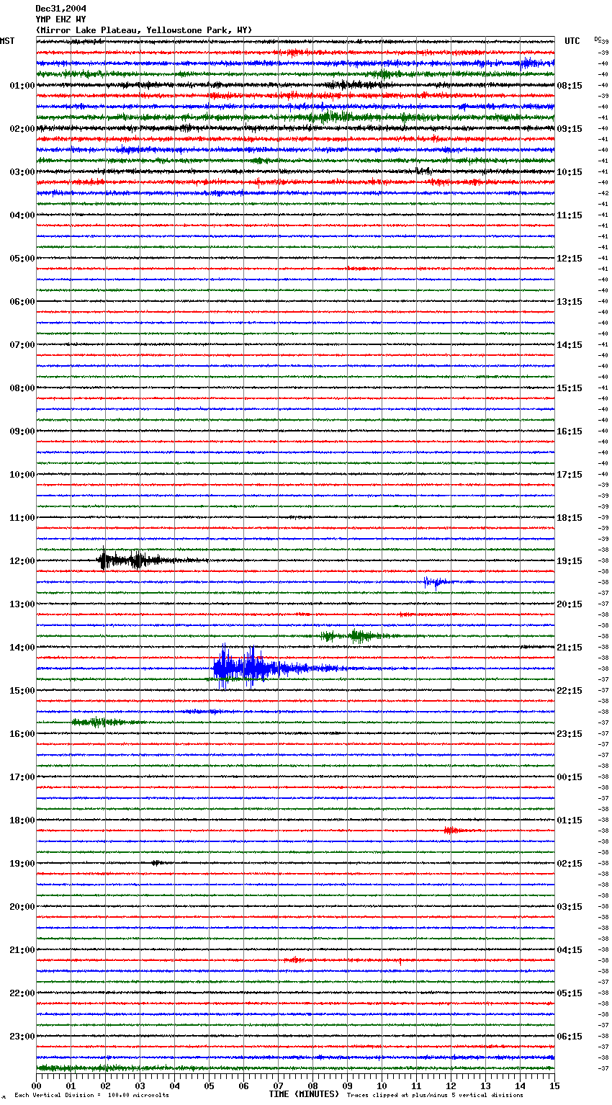The image size is (612, 1105).
Task: Click the 22:15 UTC time label
Action: (x=570, y=691)
